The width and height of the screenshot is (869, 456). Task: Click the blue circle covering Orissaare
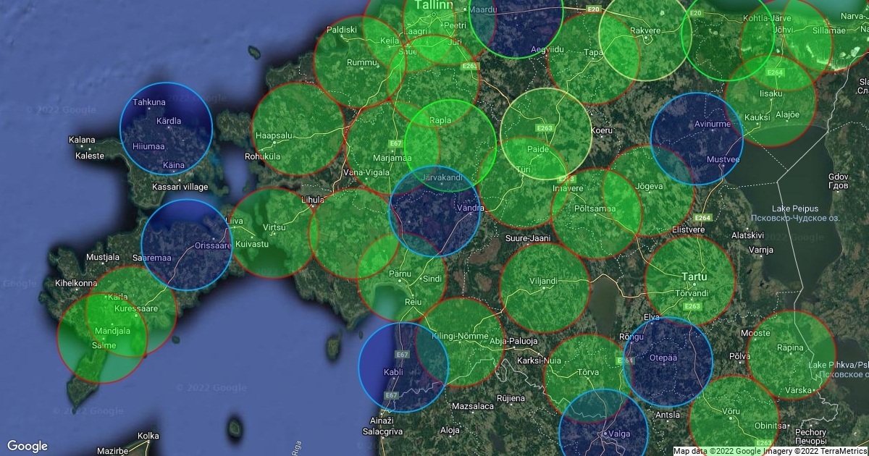[x=187, y=245]
